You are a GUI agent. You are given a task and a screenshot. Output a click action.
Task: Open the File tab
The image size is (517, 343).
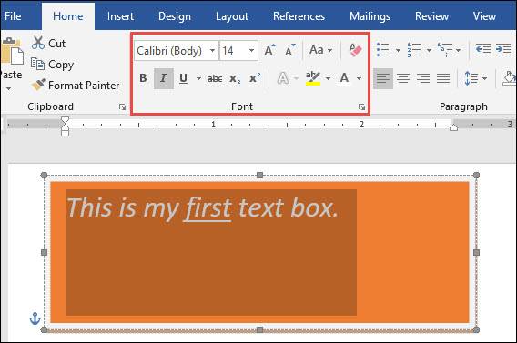[x=13, y=16]
